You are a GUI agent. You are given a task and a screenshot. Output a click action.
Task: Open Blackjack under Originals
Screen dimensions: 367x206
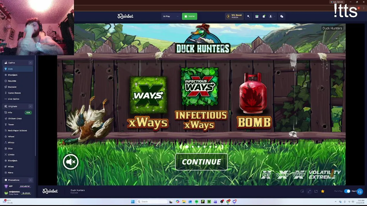[x=18, y=161]
